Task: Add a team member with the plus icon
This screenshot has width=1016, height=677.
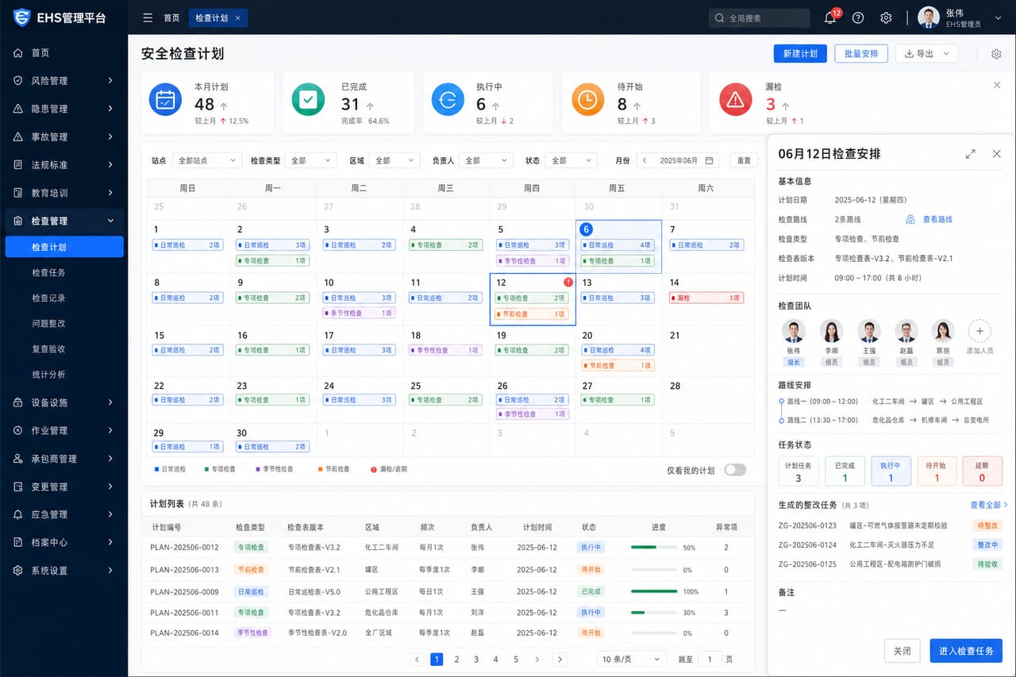Action: tap(979, 331)
